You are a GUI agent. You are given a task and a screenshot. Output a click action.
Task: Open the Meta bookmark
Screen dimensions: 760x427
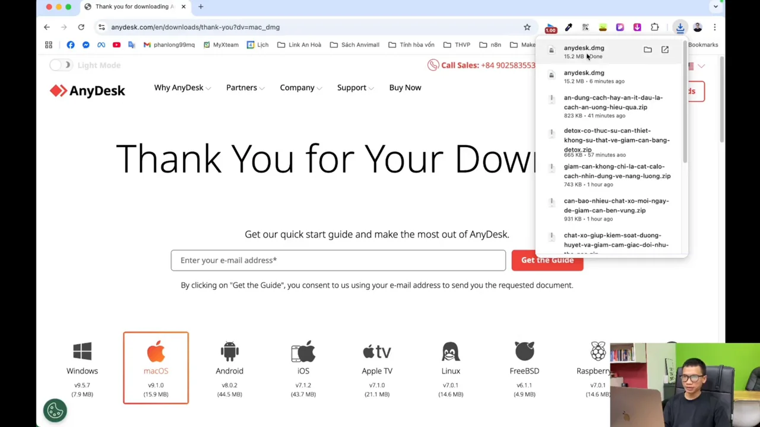tap(101, 45)
